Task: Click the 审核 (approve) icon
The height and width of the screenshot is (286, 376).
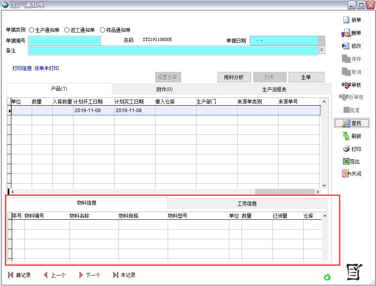Action: point(346,85)
